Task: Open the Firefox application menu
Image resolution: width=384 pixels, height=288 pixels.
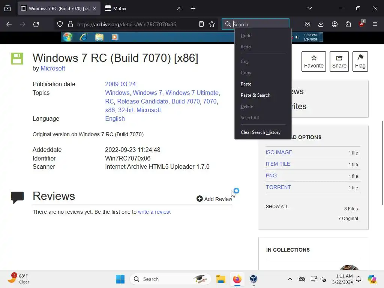Action: (x=375, y=24)
